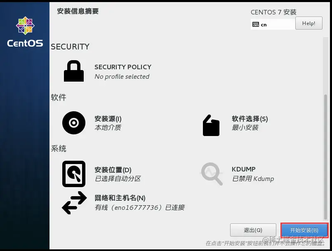Select the software selection package icon
This screenshot has width=332, height=251.
[211, 125]
